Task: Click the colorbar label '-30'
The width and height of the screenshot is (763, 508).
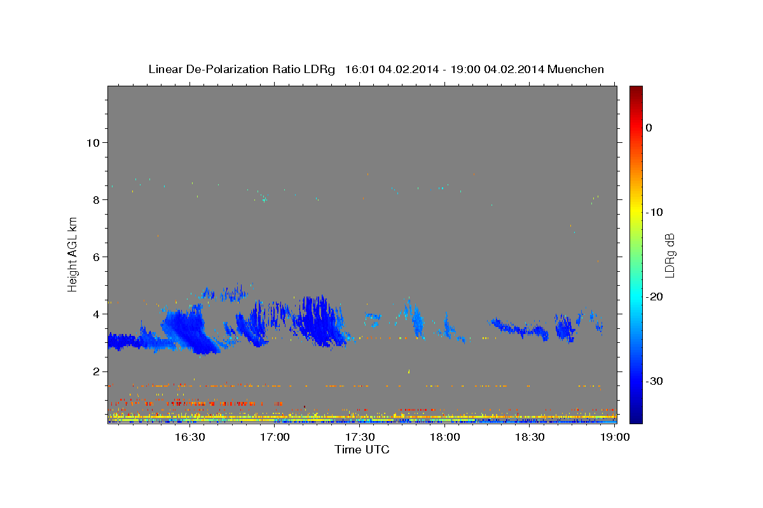Action: 655,381
